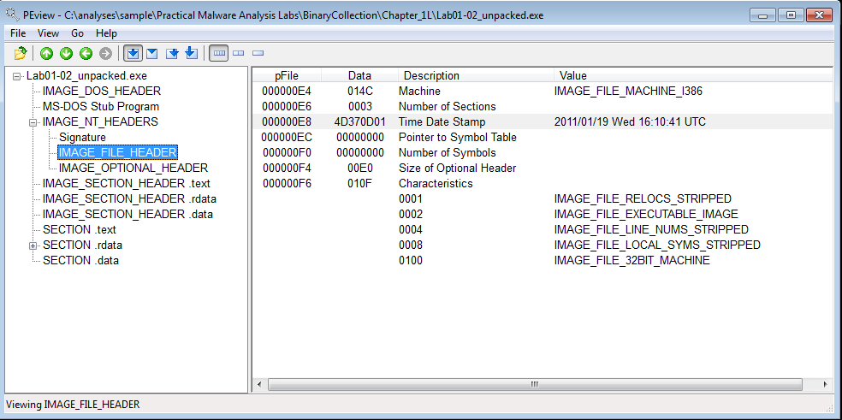Click data value 4D370D01

pos(359,122)
